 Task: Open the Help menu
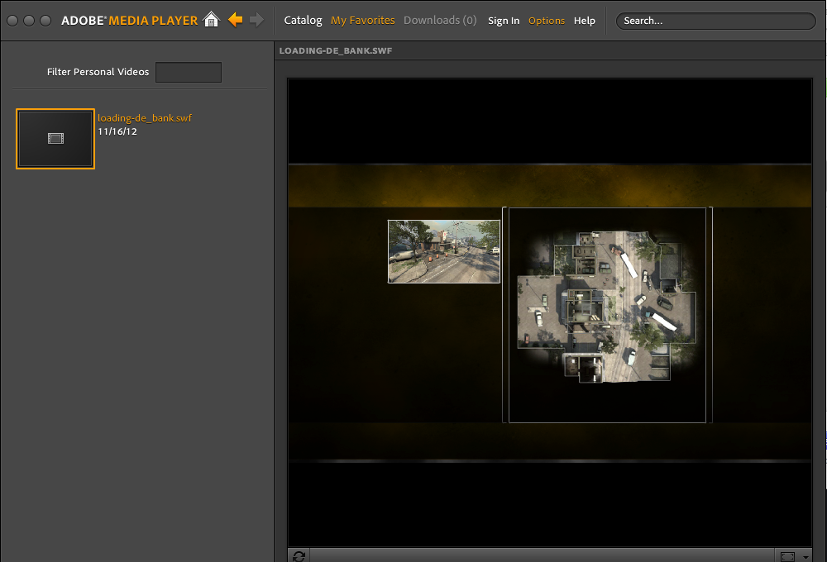click(x=585, y=21)
